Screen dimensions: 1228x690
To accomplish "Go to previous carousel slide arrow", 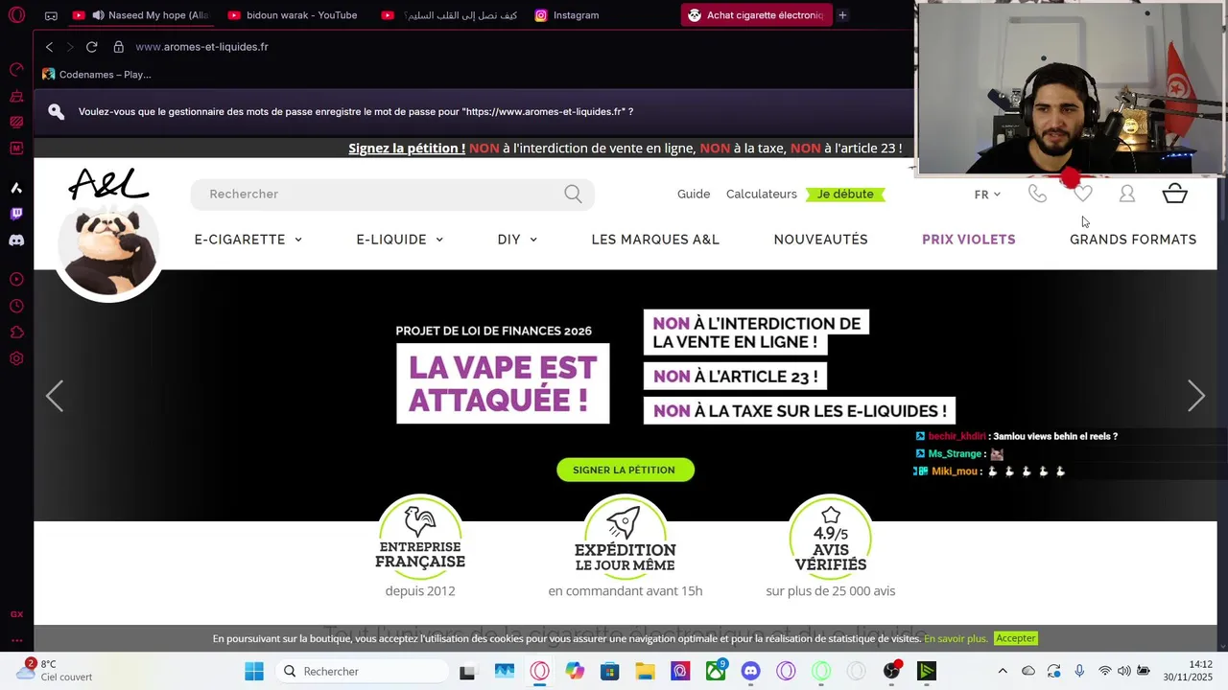I will click(x=55, y=396).
